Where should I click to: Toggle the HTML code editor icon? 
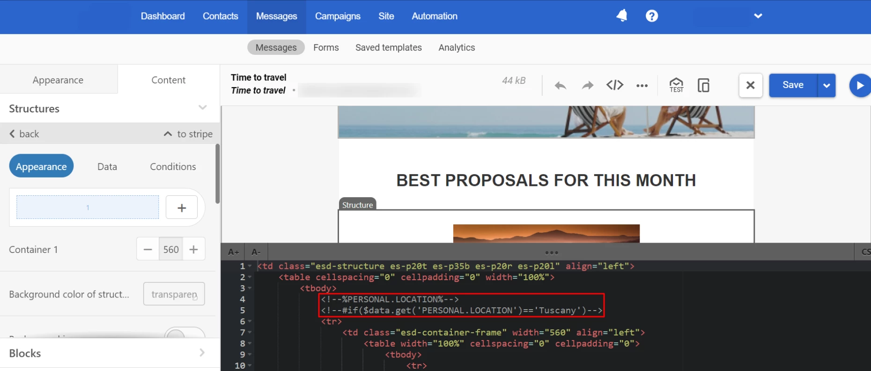[615, 85]
